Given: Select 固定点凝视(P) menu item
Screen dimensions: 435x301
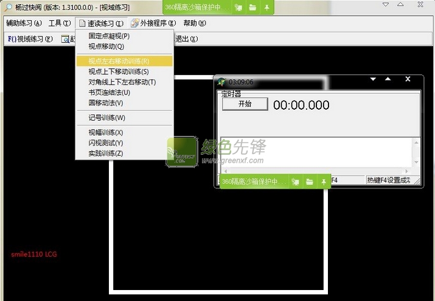Looking at the screenshot, I should pyautogui.click(x=124, y=36).
